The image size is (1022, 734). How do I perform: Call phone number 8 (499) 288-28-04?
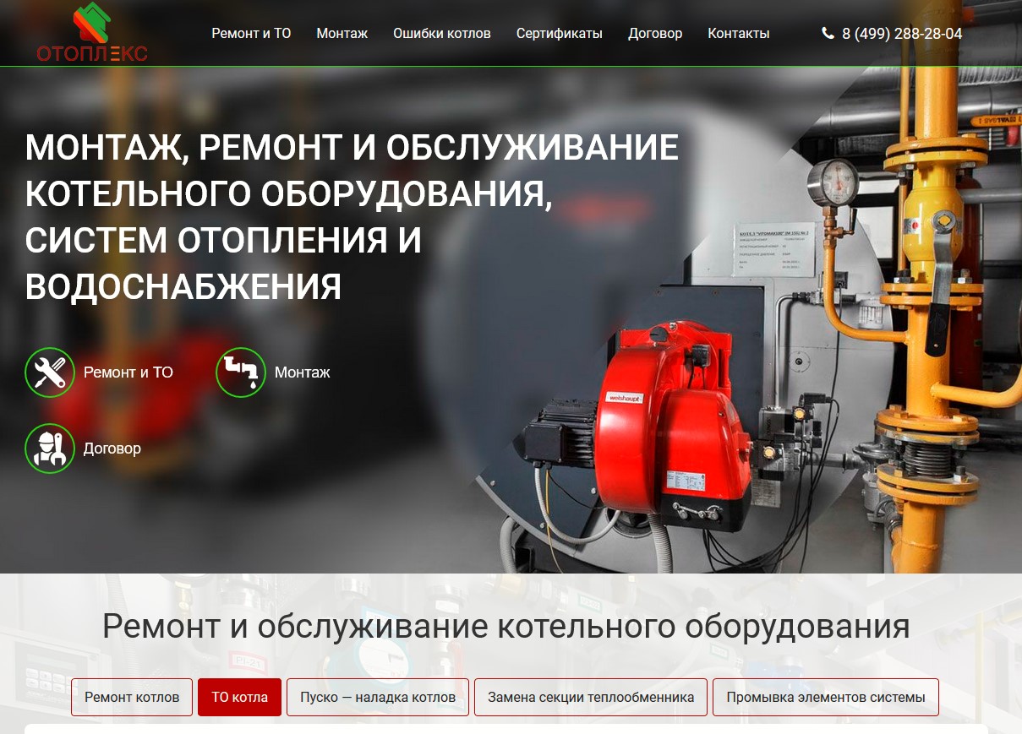pos(902,34)
